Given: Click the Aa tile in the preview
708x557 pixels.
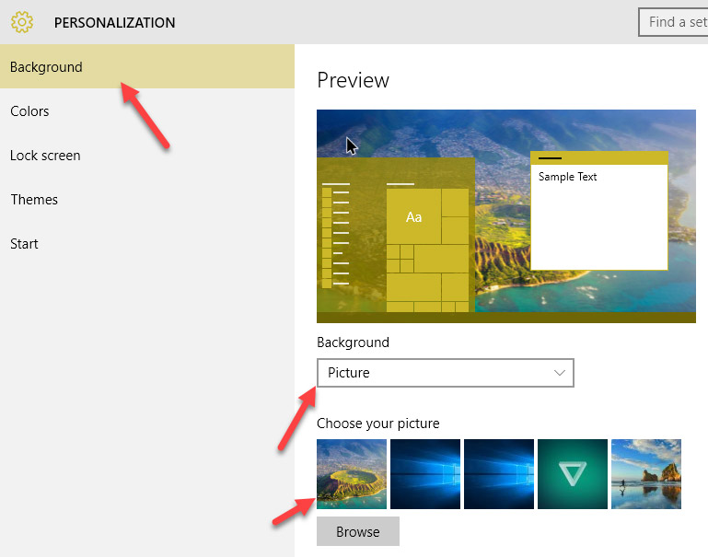Looking at the screenshot, I should coord(413,216).
